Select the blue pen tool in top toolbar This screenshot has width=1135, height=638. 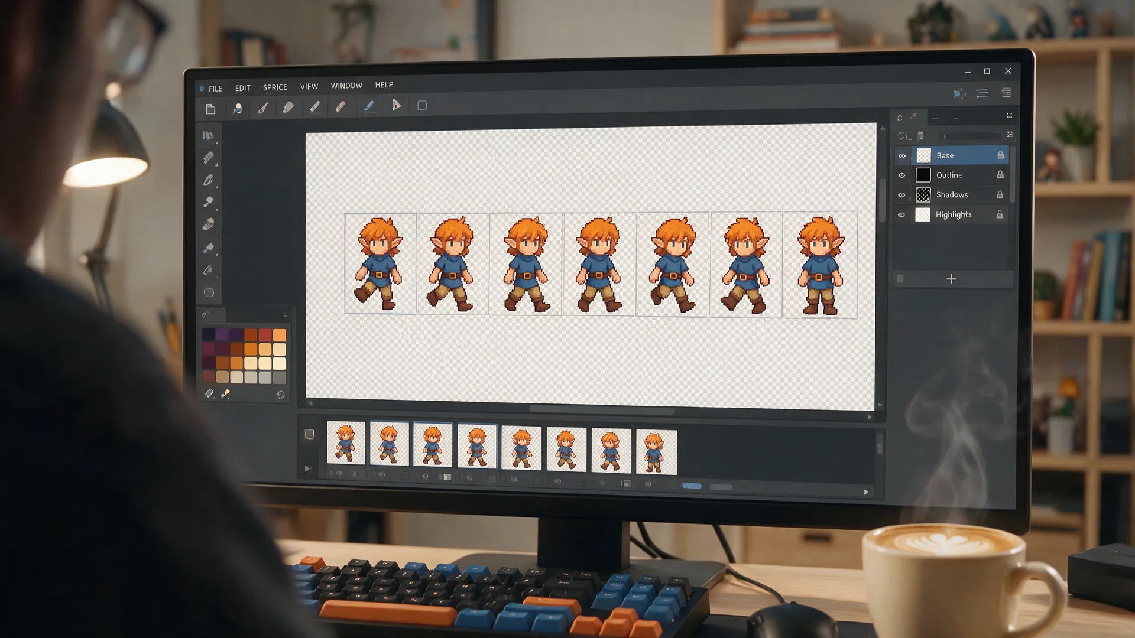(369, 106)
